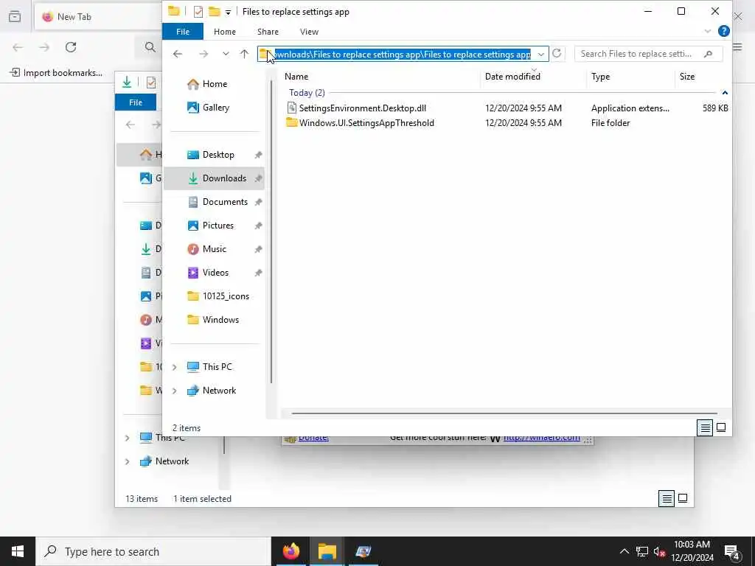Image resolution: width=755 pixels, height=566 pixels.
Task: Open Firefox from the taskbar
Action: click(290, 551)
